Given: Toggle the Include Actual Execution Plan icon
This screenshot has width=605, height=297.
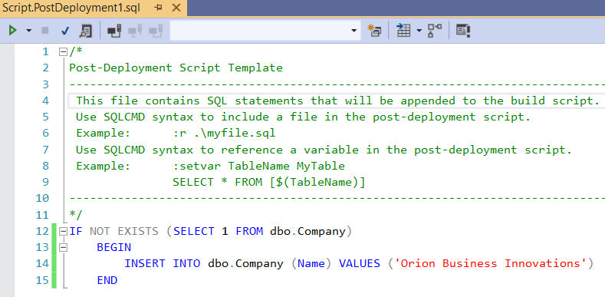Looking at the screenshot, I should [x=435, y=31].
